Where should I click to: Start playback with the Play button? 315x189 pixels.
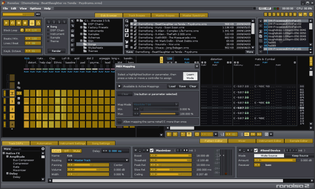[x=6, y=23]
